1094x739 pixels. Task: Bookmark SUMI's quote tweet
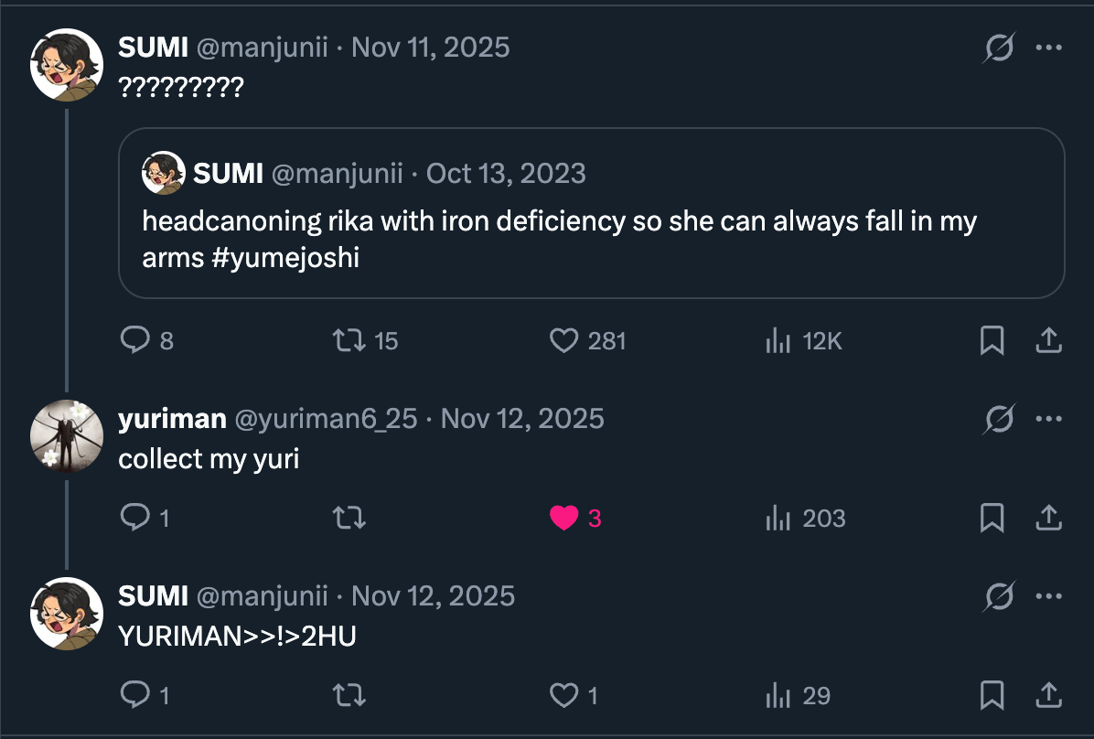[x=992, y=341]
